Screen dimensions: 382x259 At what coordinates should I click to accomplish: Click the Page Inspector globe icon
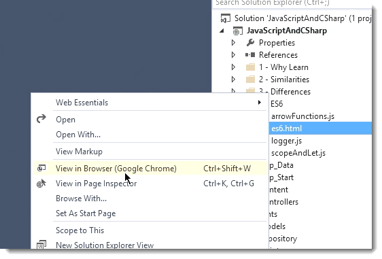click(x=41, y=184)
